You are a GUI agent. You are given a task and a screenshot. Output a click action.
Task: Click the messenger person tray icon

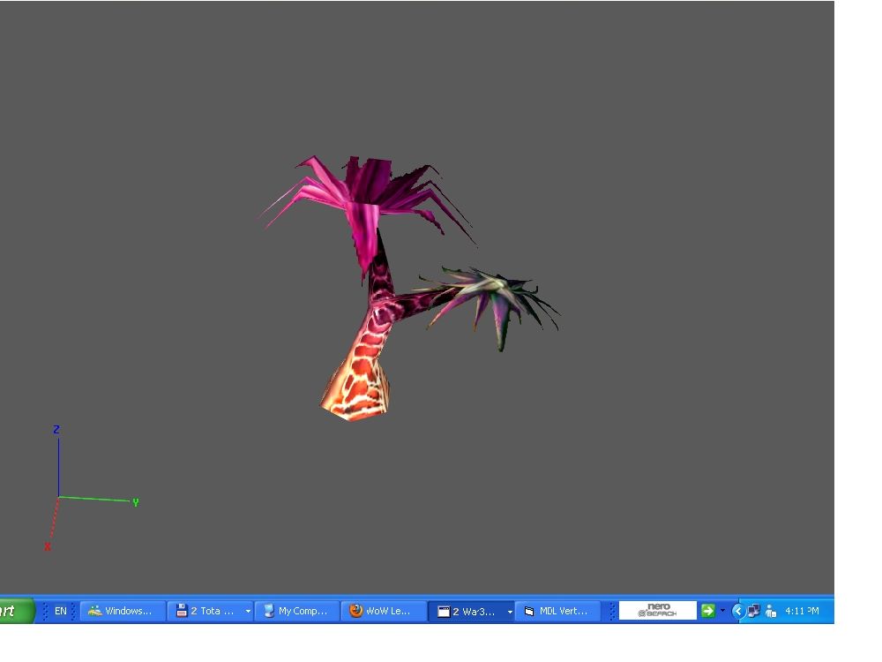(x=771, y=611)
